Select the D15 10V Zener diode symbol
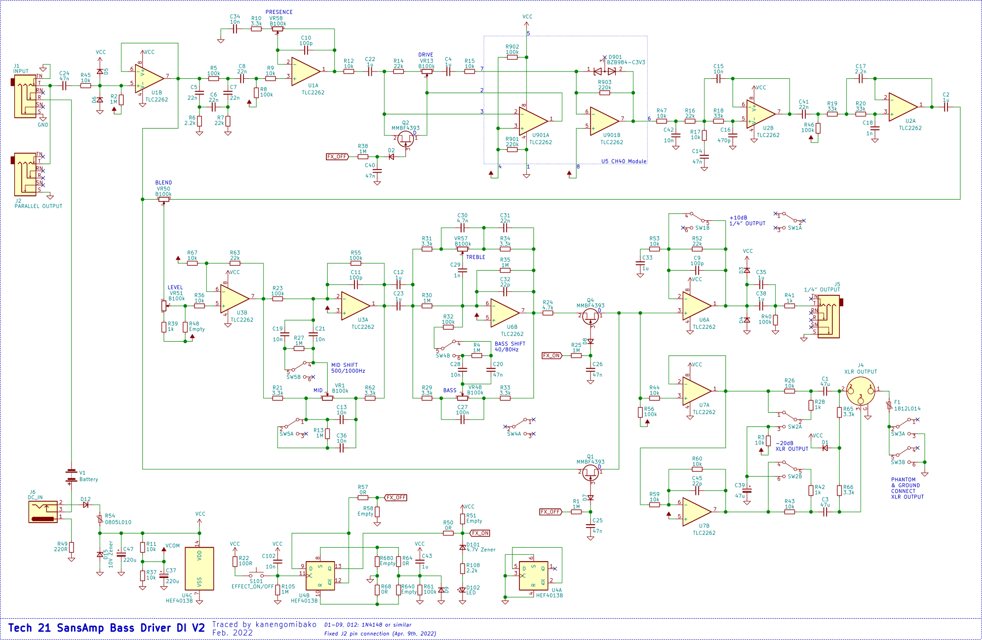This screenshot has width=982, height=640. [100, 554]
